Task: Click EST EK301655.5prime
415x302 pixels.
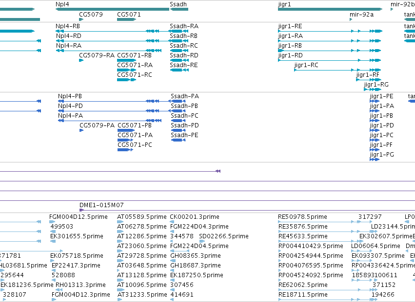Action: 77,236
